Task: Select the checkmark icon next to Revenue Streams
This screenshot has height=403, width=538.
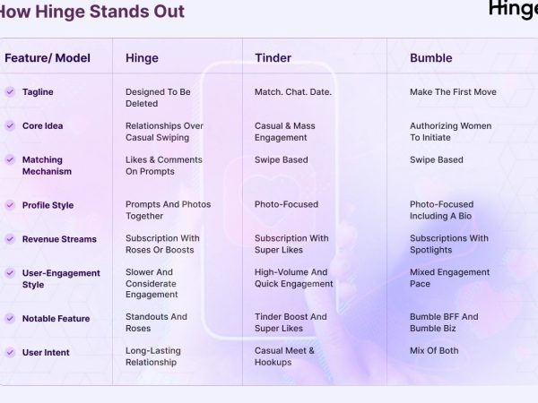Action: [x=10, y=239]
